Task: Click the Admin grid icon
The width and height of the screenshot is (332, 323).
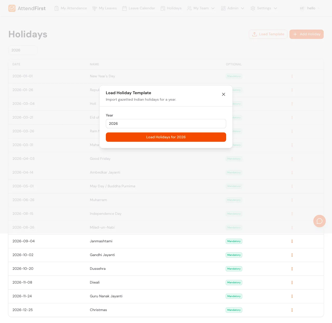Action: click(x=223, y=8)
